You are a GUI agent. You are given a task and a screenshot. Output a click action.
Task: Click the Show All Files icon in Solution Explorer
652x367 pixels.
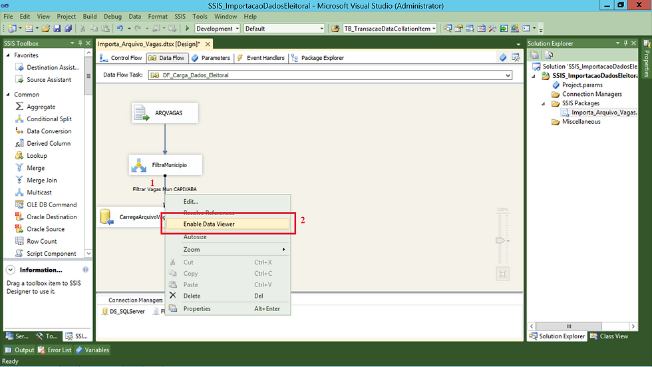click(x=549, y=55)
